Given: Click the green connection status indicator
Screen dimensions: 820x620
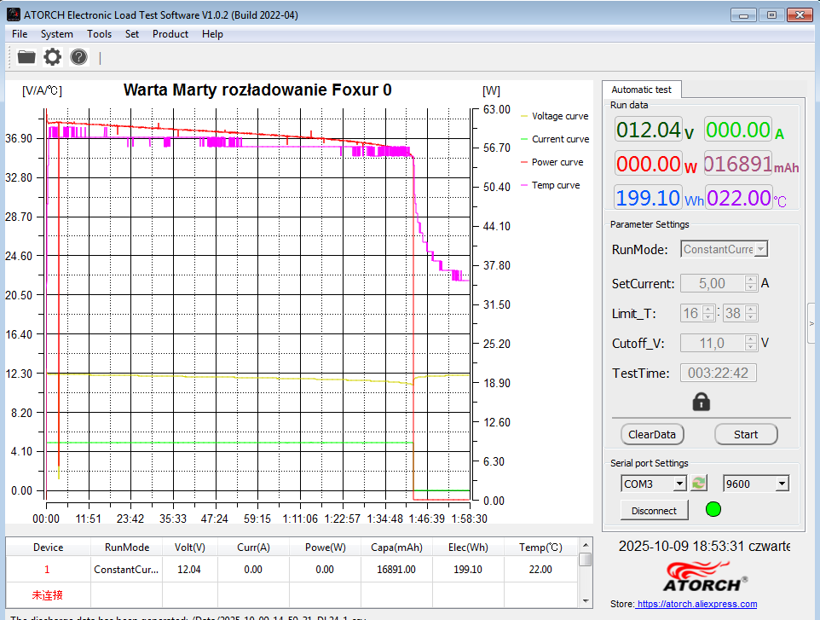Looking at the screenshot, I should tap(713, 509).
